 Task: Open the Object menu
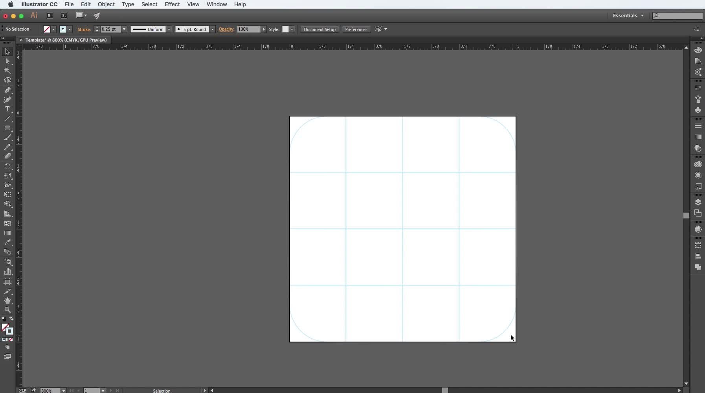106,4
